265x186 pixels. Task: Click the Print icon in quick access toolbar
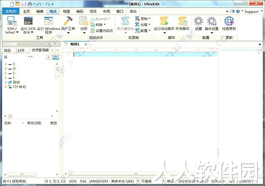coord(30,4)
